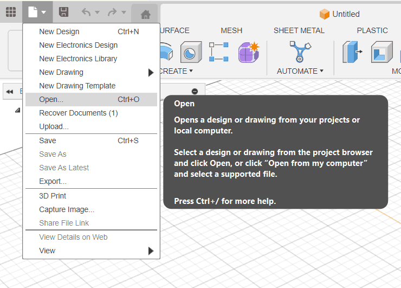Expand the AUTOMATE dropdown menu
The image size is (401, 288).
point(300,71)
